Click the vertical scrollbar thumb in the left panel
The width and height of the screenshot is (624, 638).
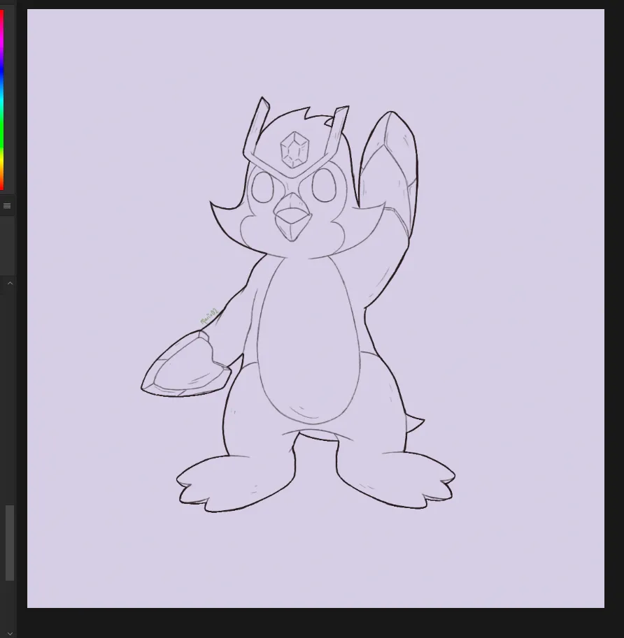click(10, 543)
